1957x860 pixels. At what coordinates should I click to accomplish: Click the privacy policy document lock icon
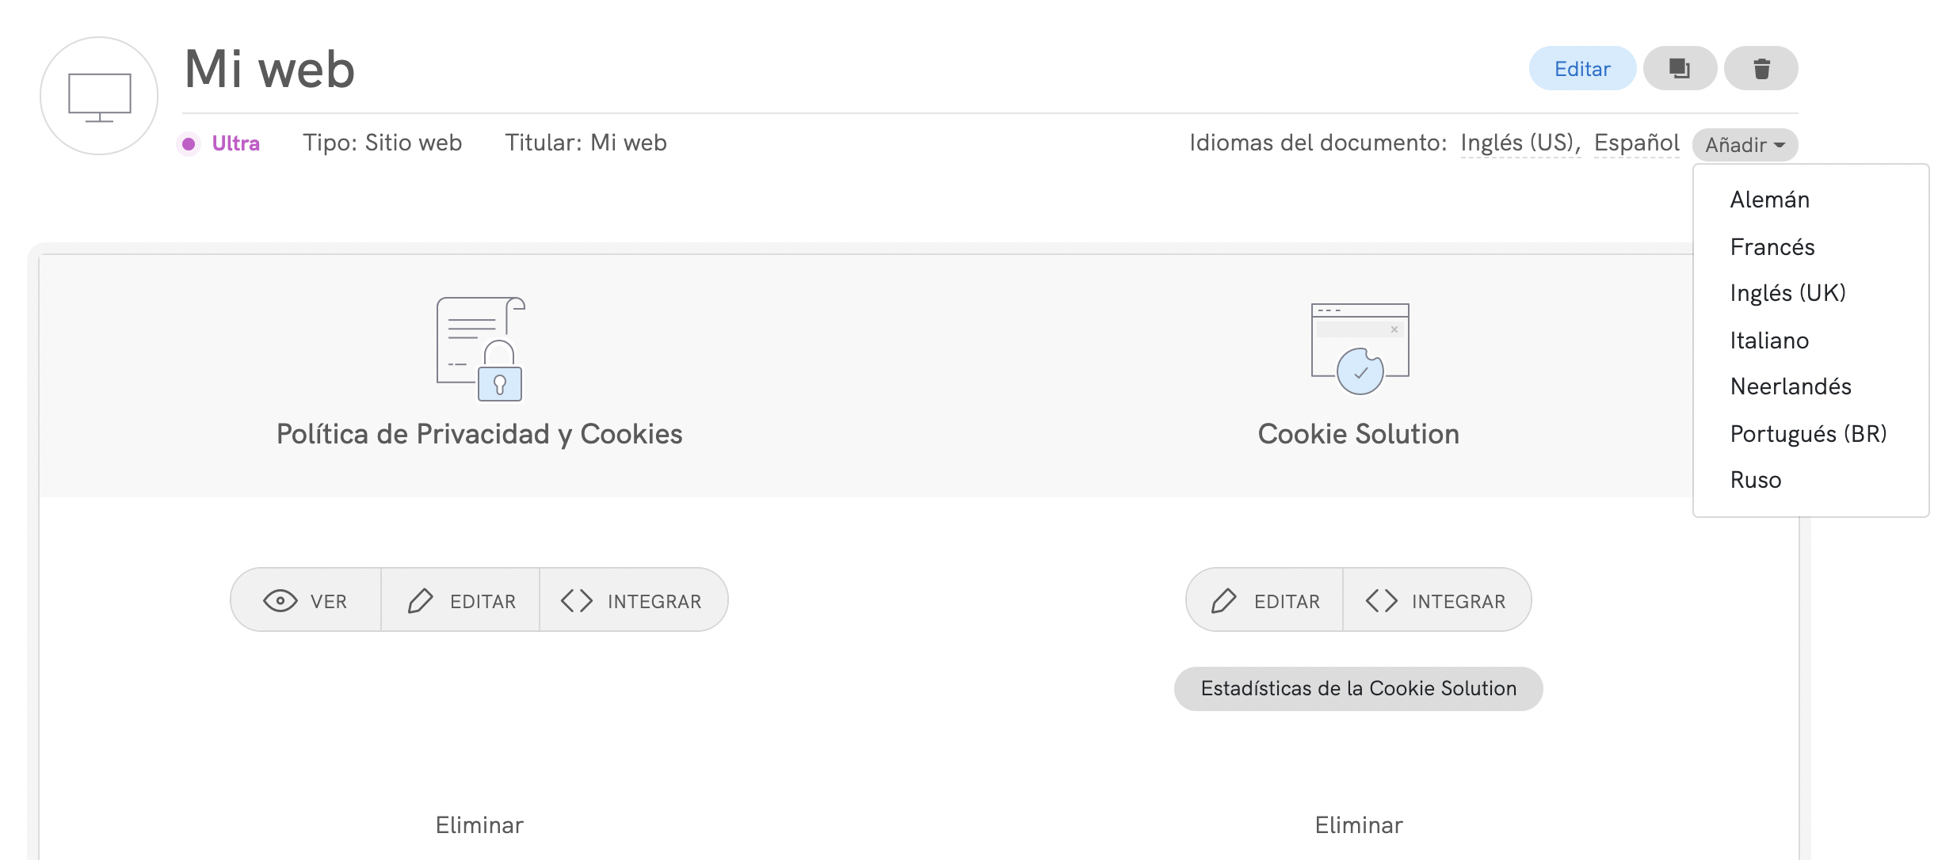tap(480, 349)
